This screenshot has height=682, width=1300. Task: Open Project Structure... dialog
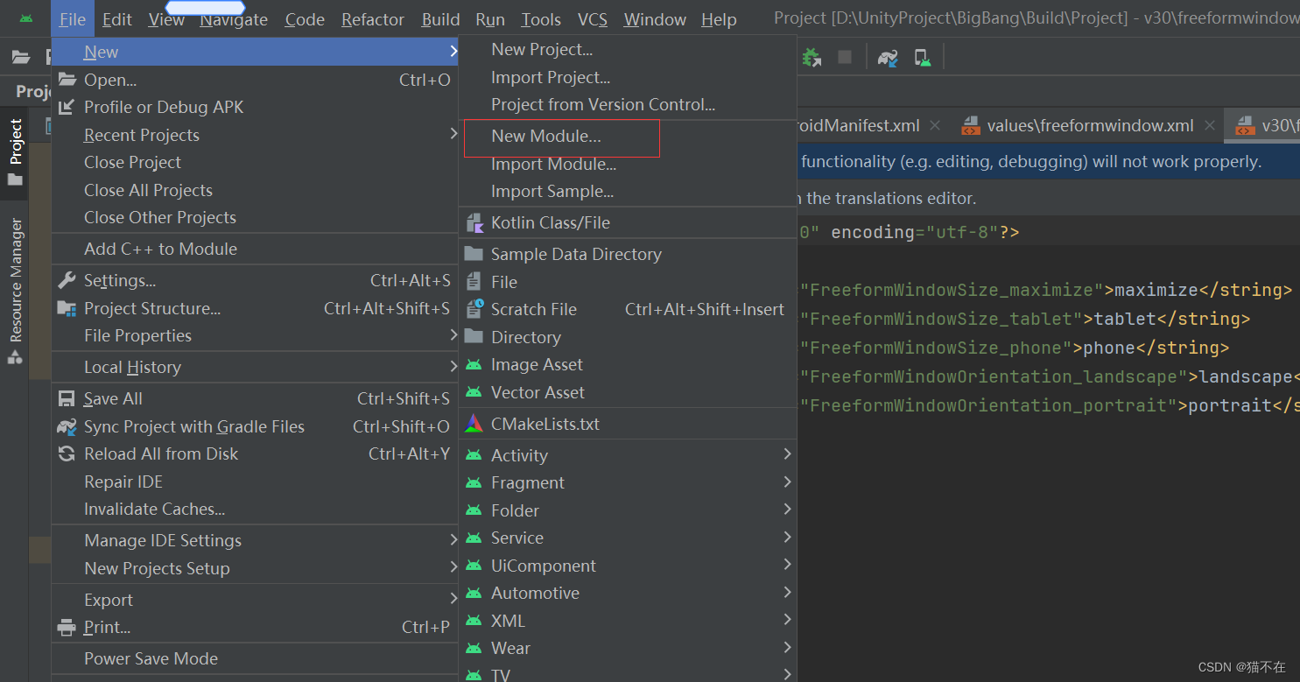pos(256,308)
